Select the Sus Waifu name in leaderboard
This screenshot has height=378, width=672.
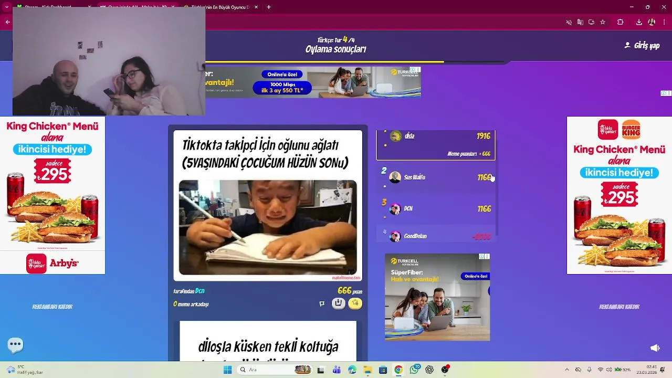click(x=415, y=177)
